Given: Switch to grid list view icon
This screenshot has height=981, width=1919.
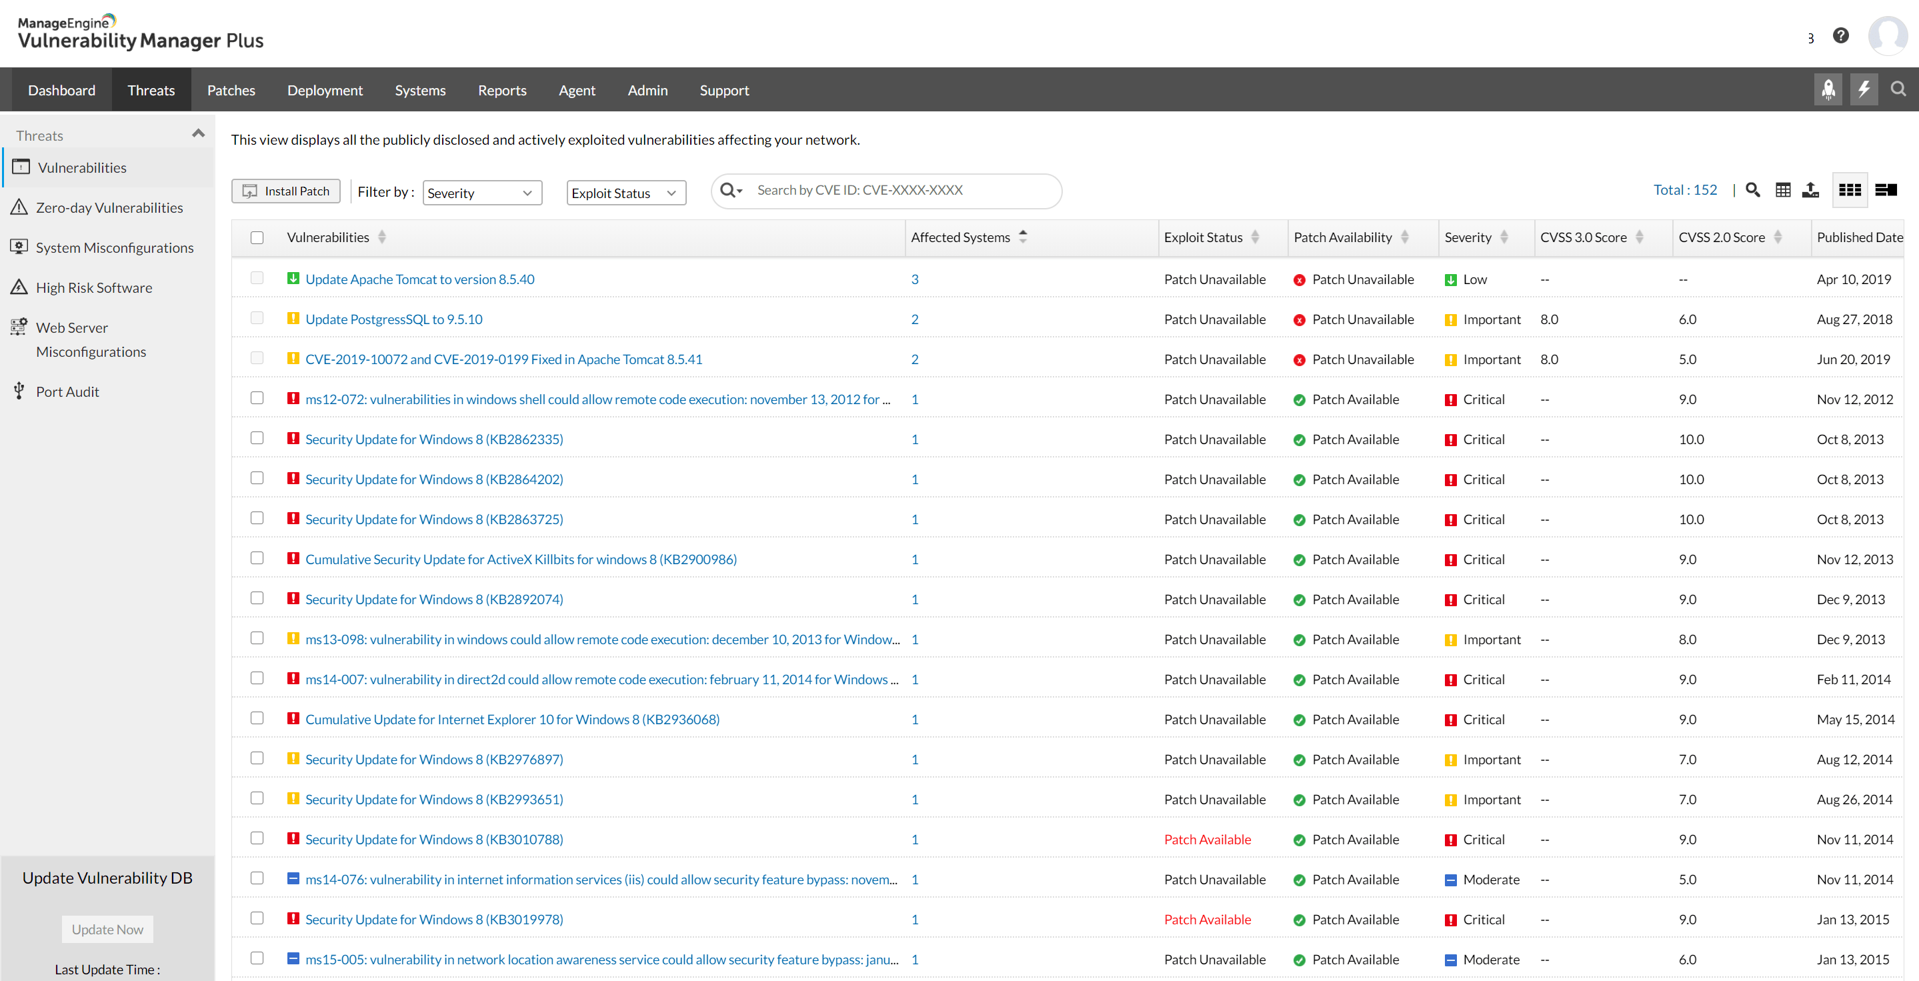Looking at the screenshot, I should click(1850, 191).
